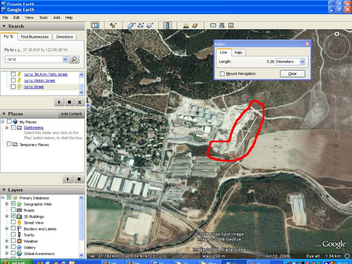Viewport: 352px width, 264px height.
Task: Switch to Path tab in Ruler
Action: click(x=239, y=53)
